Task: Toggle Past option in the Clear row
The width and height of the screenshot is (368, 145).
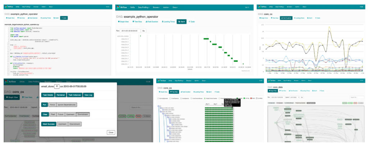Action: point(53,114)
